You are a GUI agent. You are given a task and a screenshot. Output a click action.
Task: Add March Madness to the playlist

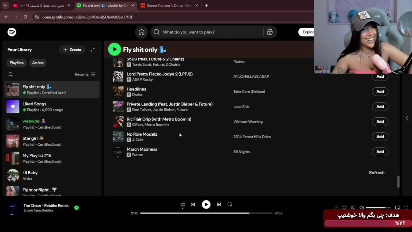pos(380,152)
